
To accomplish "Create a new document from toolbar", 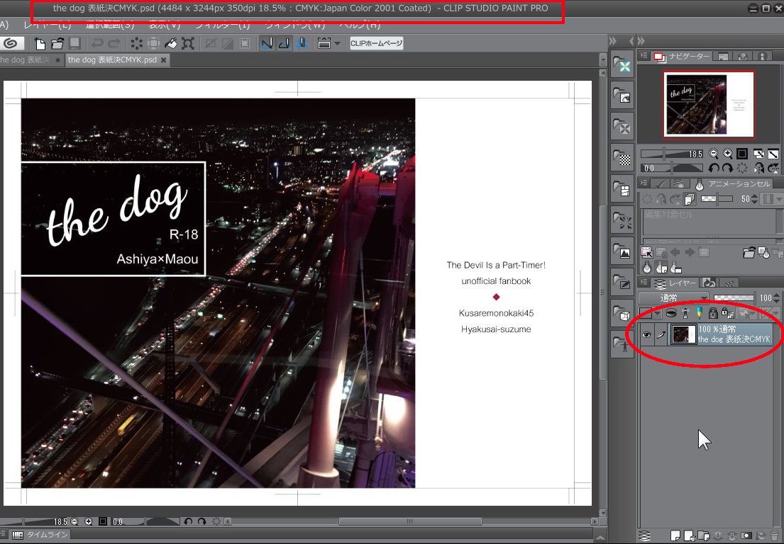I will [x=40, y=43].
